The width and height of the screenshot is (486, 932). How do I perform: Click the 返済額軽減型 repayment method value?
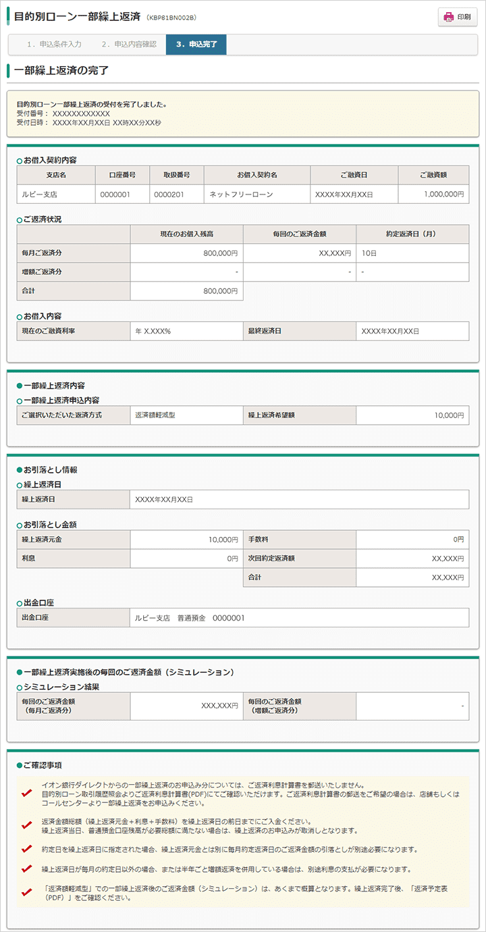pyautogui.click(x=186, y=415)
